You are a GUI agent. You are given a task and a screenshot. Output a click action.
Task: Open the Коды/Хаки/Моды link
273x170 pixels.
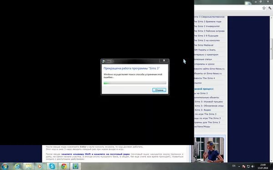202,126
